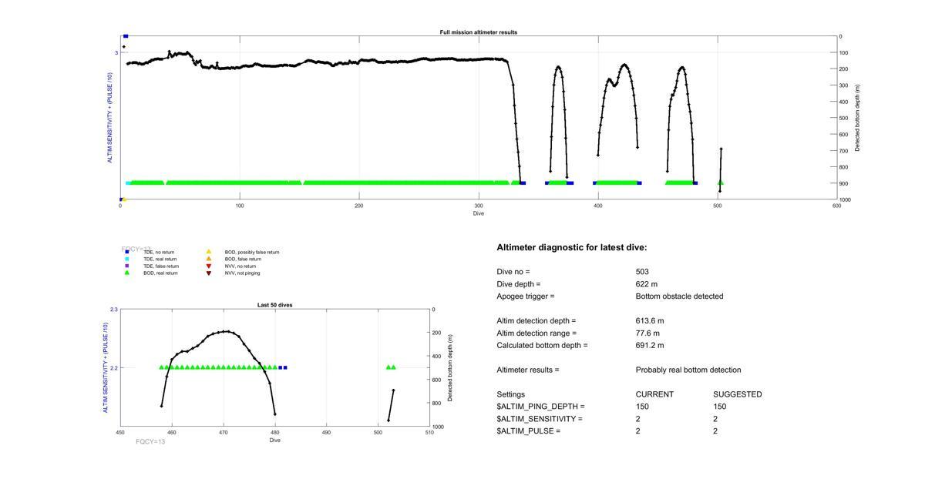Click the 'FQCY=13' text below the lower plot

click(150, 442)
